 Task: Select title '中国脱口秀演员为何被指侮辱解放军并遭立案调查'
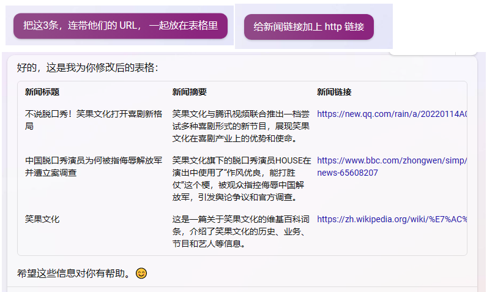click(94, 167)
